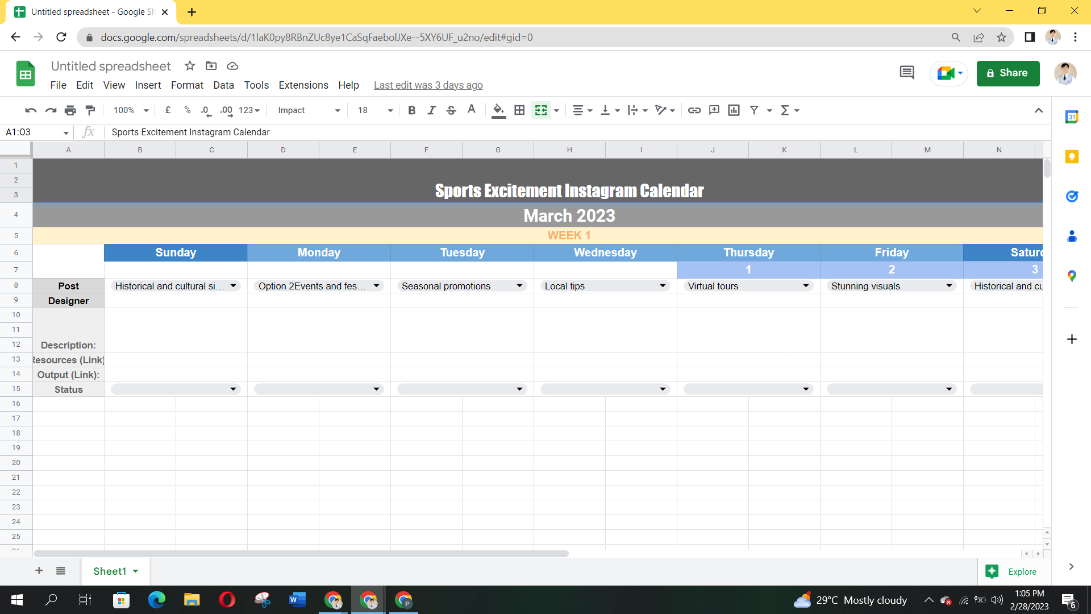Viewport: 1091px width, 614px height.
Task: Toggle strikethrough formatting
Action: point(451,110)
